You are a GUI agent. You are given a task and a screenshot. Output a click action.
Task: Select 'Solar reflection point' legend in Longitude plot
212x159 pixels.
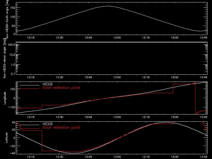(61, 88)
